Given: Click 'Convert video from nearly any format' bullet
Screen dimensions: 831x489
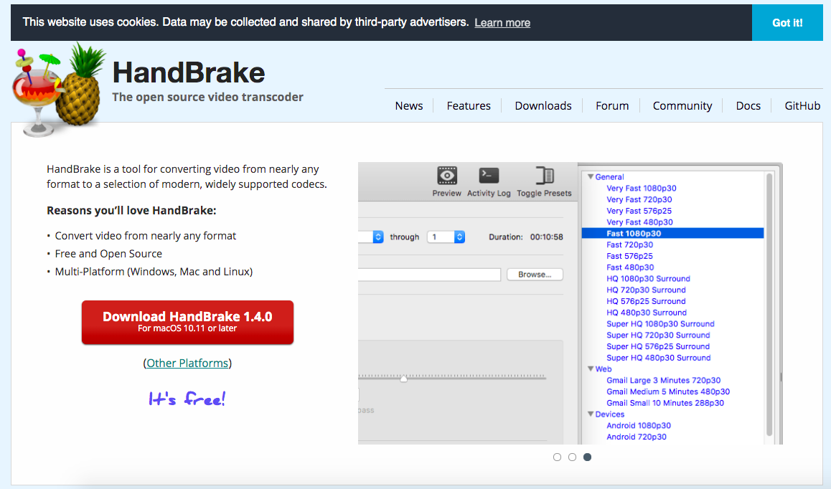Looking at the screenshot, I should 146,236.
